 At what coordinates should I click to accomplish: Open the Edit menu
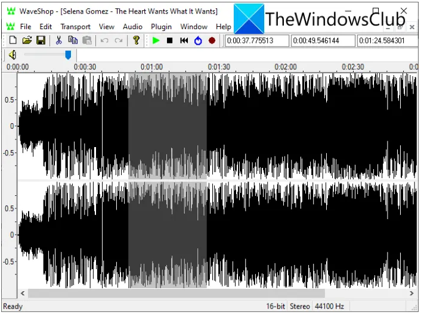click(x=46, y=27)
